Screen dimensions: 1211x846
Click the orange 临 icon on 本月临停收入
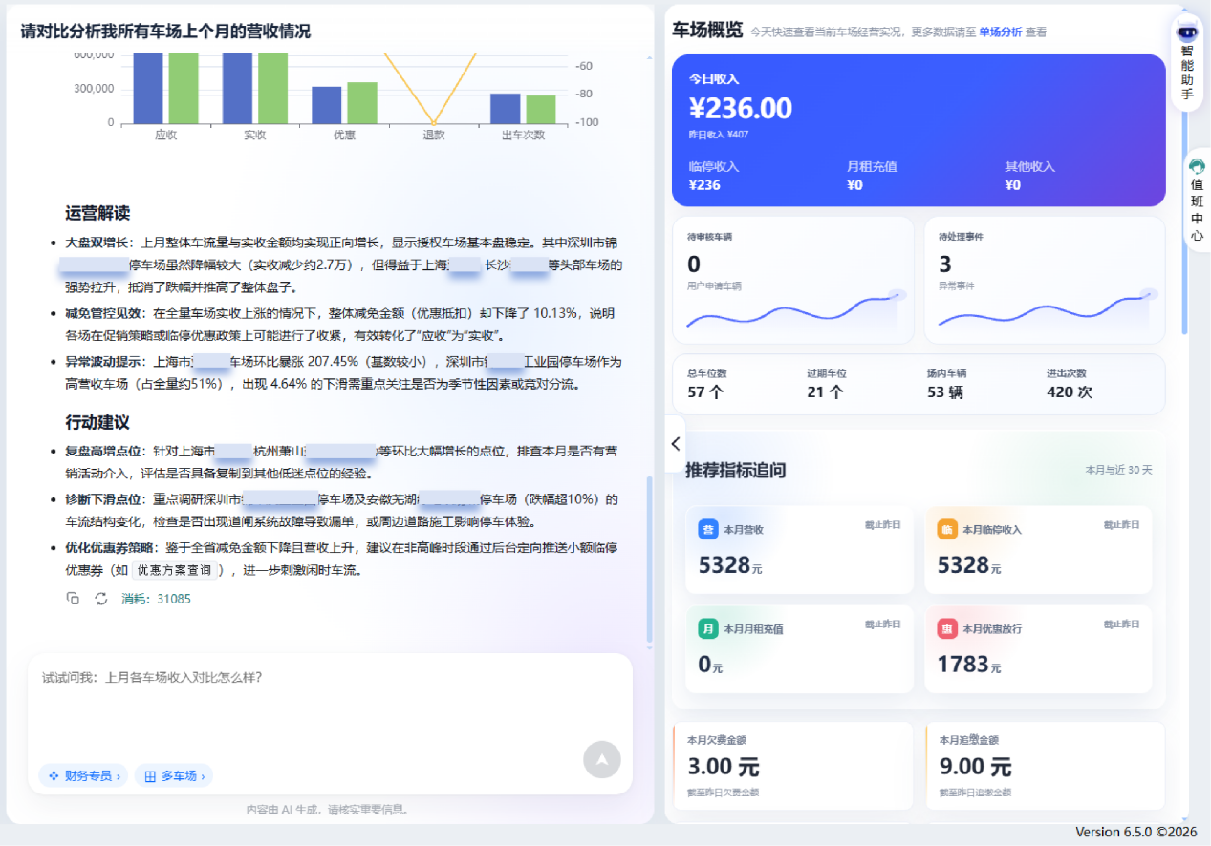[947, 529]
